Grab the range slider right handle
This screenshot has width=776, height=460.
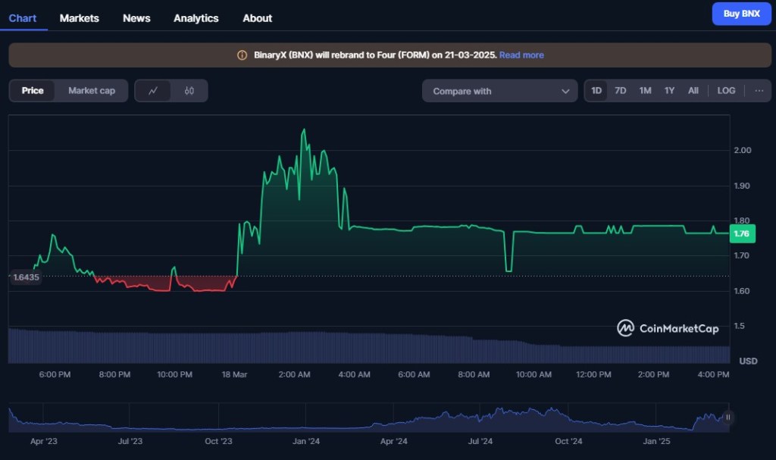click(x=727, y=417)
